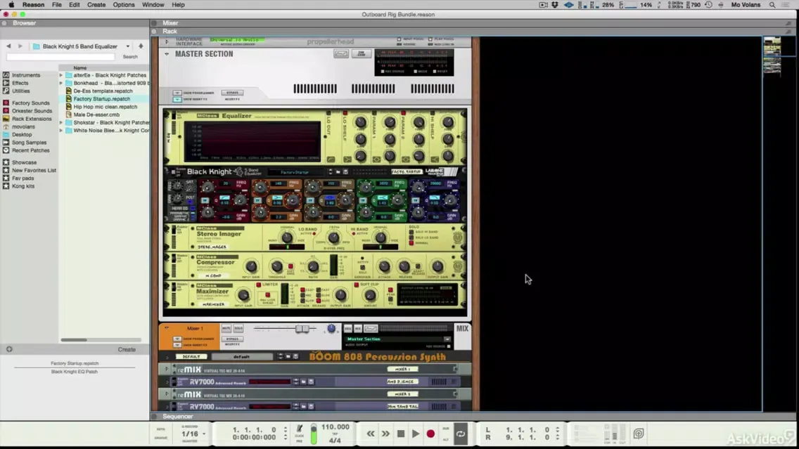
Task: Toggle the Loop button in transport
Action: click(x=461, y=434)
